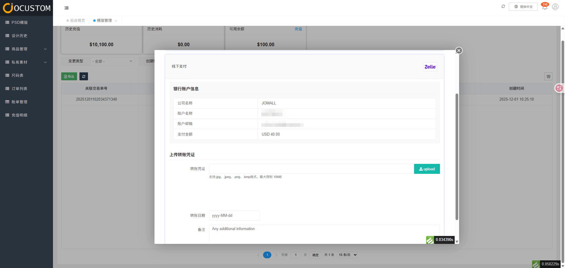Click the floating translate icon
The width and height of the screenshot is (565, 268).
559,88
